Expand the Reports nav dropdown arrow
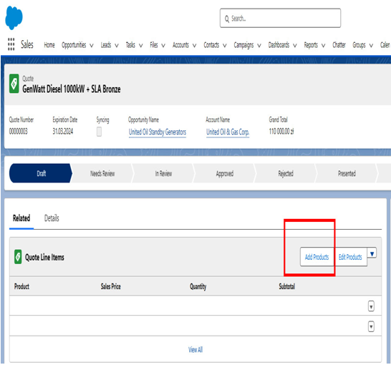Viewport: 391px width, 365px height. coord(324,46)
